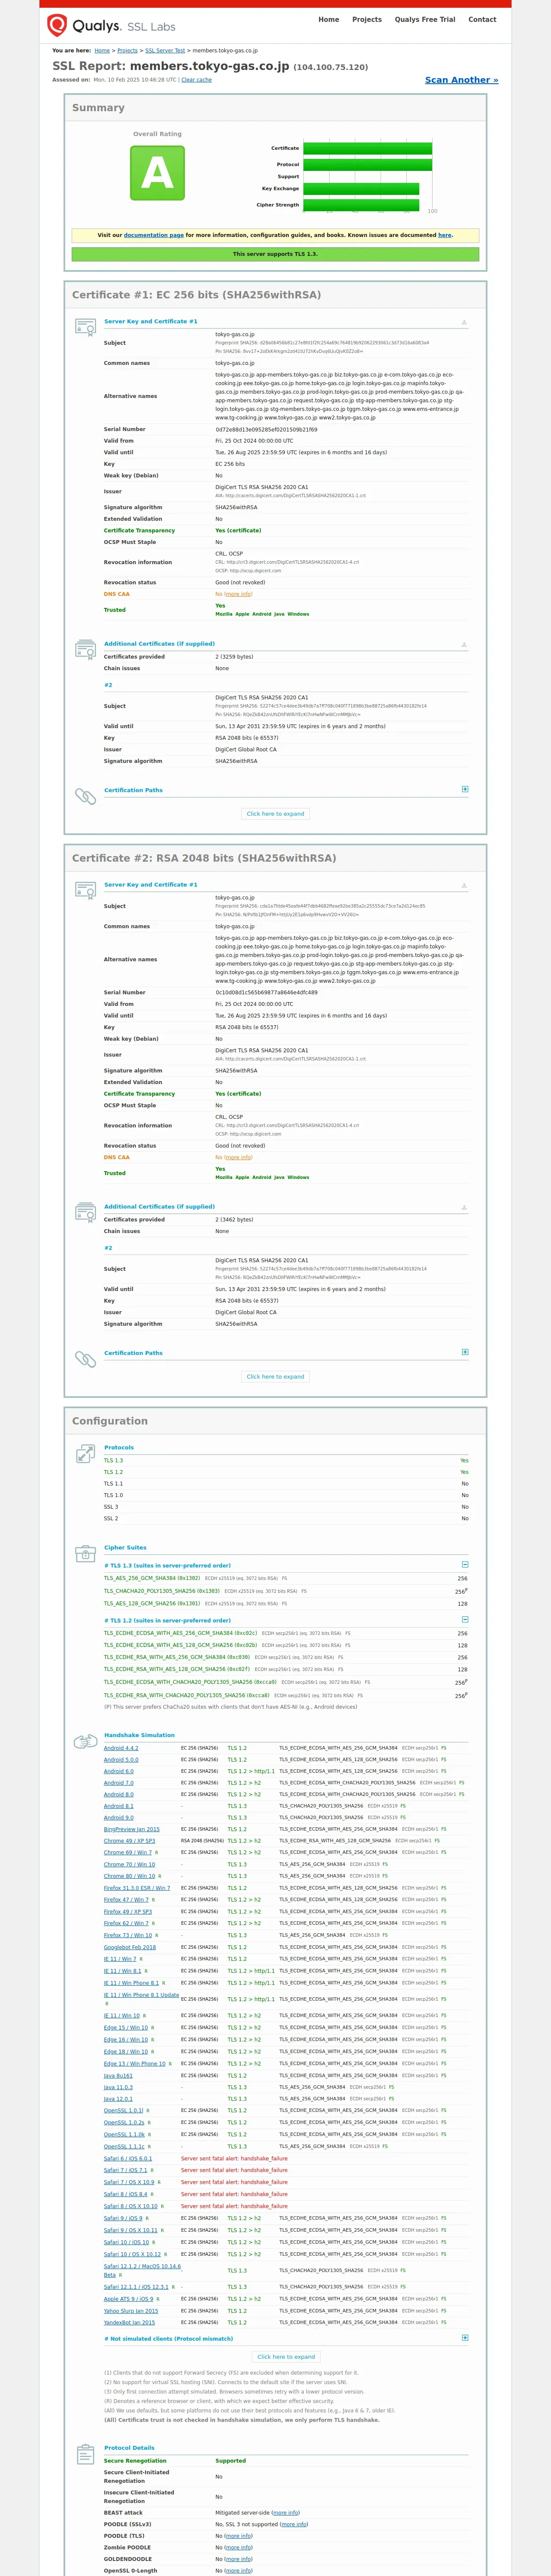Click more info link for OpenSSL 0-Length
The width and height of the screenshot is (551, 2576).
(238, 2570)
